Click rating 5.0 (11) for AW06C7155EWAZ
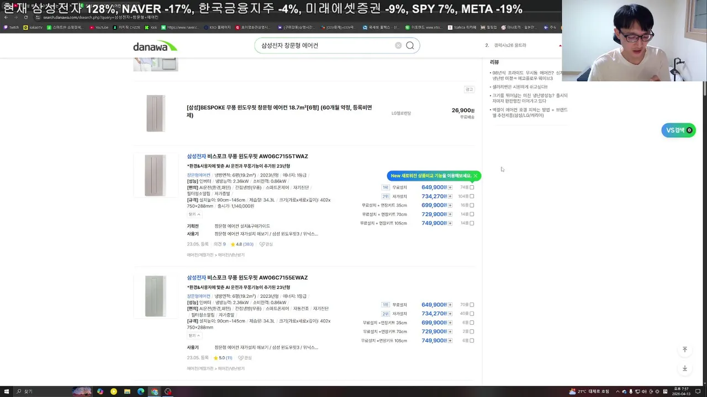The height and width of the screenshot is (397, 707). tap(223, 358)
